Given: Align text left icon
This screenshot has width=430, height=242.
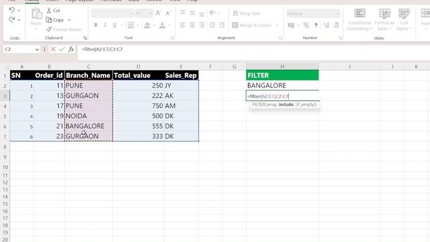Looking at the screenshot, I should (183, 26).
